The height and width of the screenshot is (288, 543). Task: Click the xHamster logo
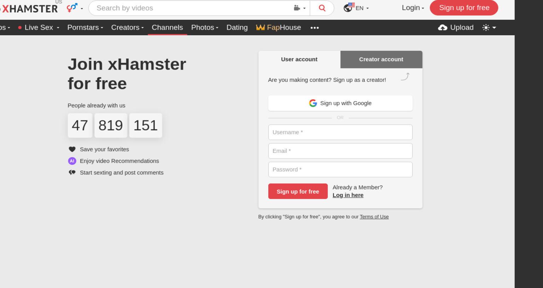point(29,8)
